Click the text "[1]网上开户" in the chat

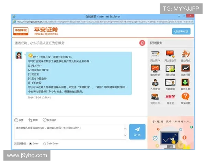tap(35, 66)
